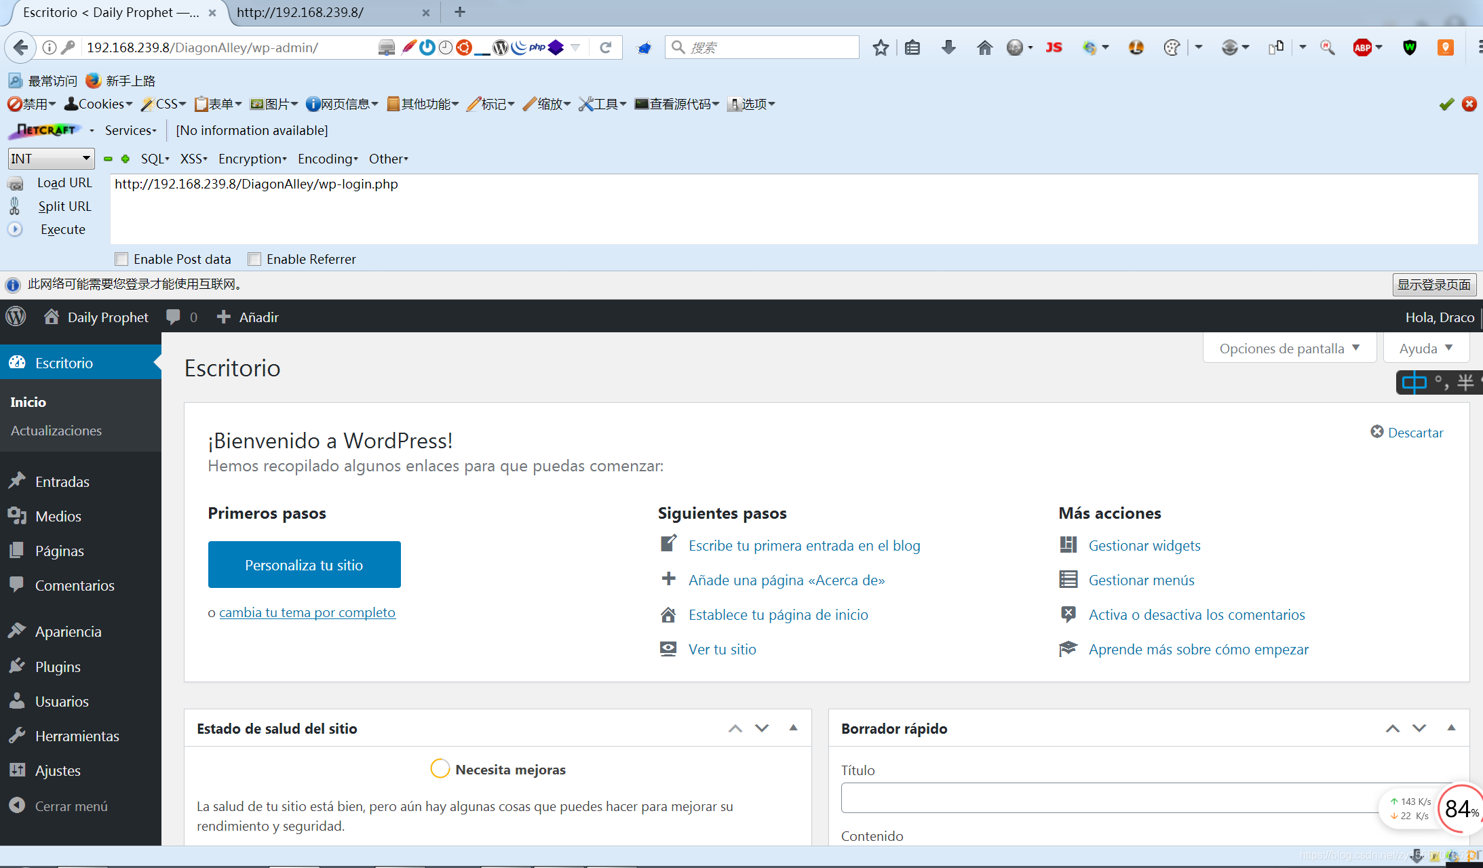Click Load URL in HackBar
This screenshot has width=1483, height=868.
[64, 182]
